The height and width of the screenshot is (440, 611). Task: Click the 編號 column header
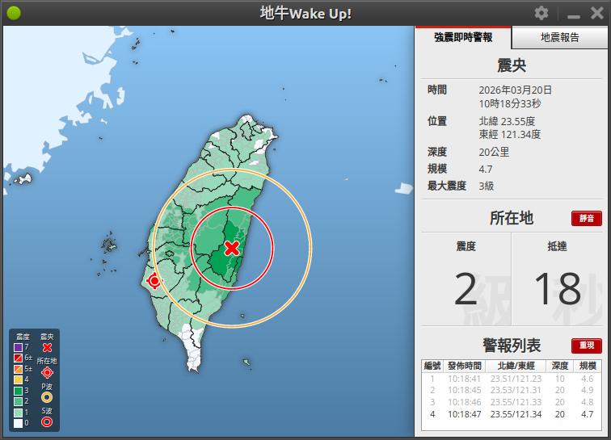(432, 366)
